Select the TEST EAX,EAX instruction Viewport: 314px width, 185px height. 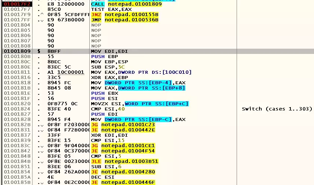[111, 9]
